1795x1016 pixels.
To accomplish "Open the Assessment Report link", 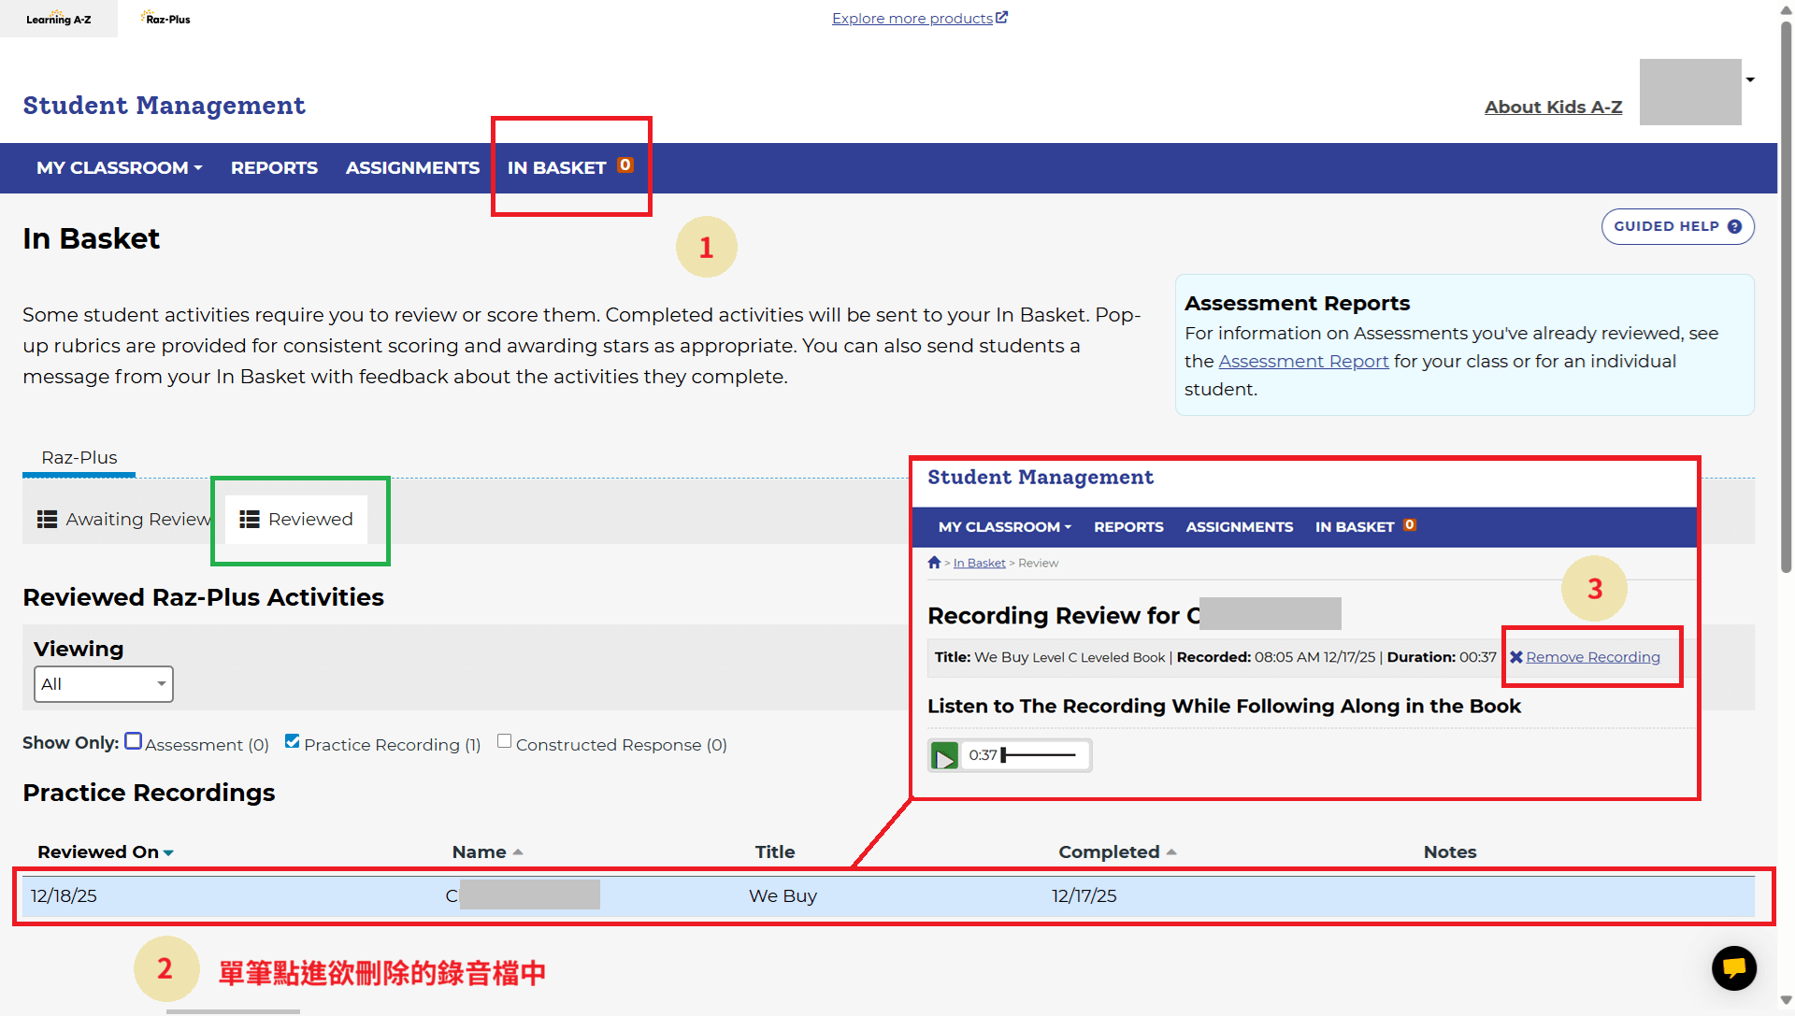I will pos(1303,362).
